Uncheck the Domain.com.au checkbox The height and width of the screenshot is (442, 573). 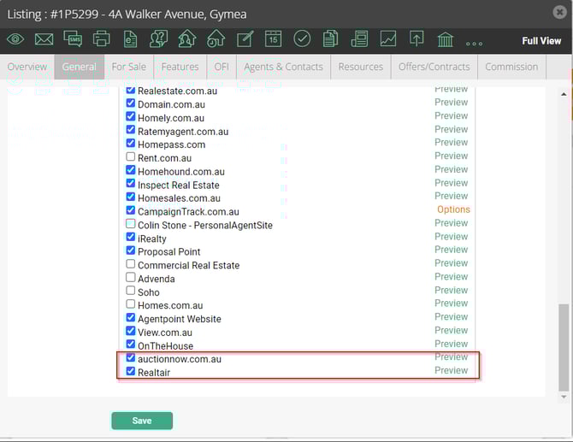point(131,103)
